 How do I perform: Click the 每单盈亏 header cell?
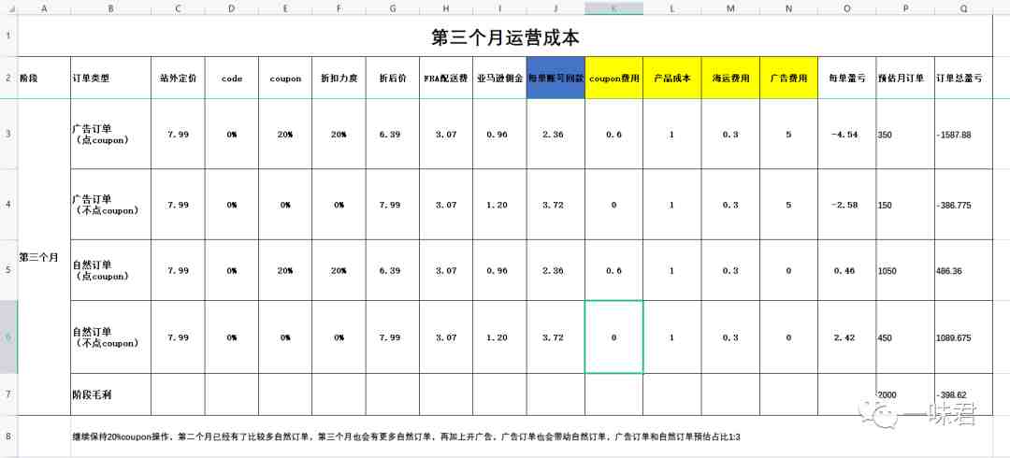click(x=847, y=78)
